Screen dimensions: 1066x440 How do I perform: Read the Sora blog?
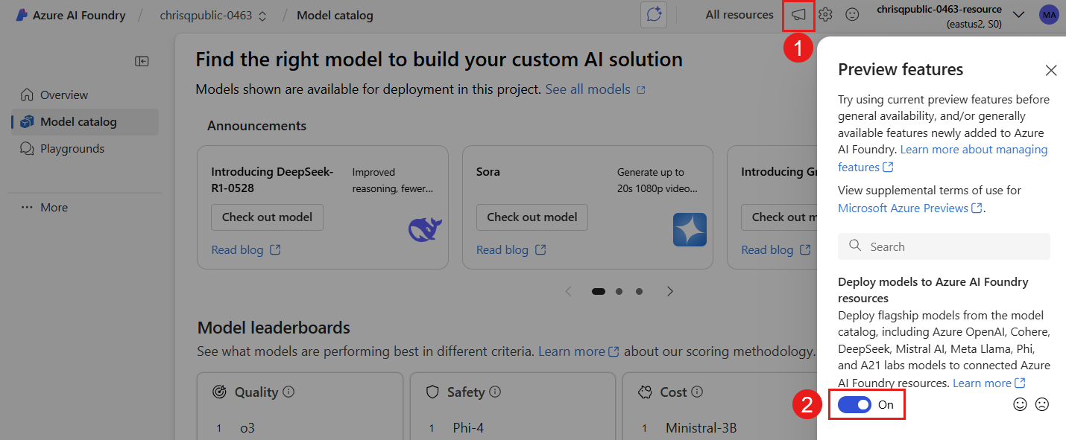[x=511, y=250]
